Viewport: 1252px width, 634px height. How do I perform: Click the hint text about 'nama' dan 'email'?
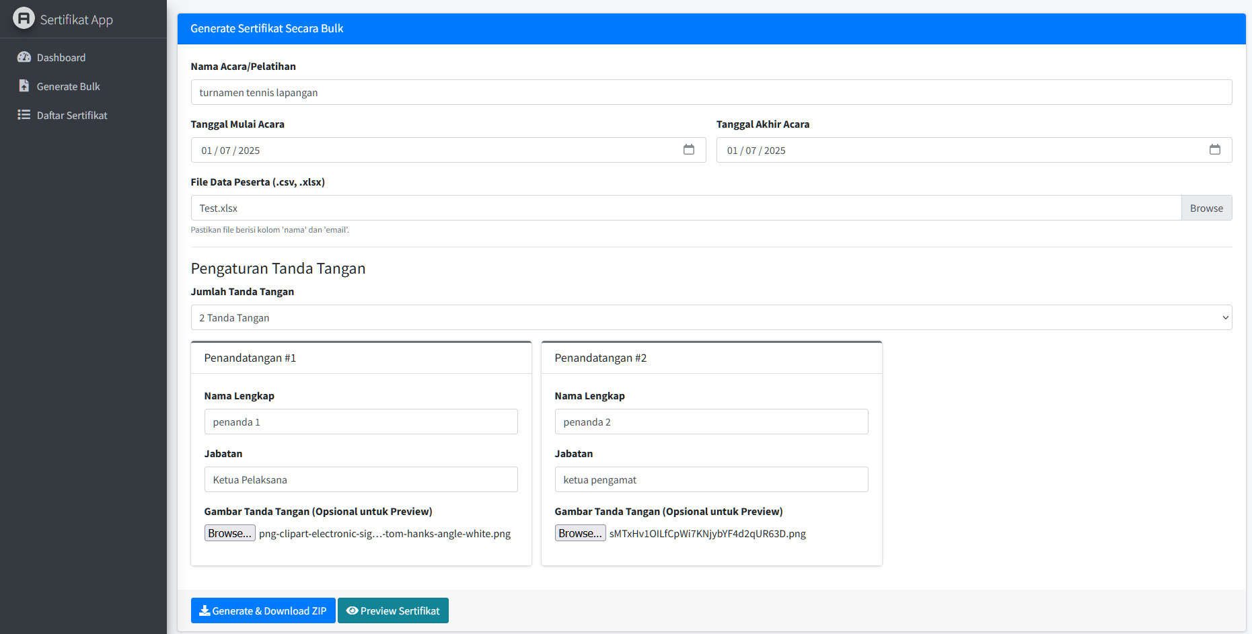[x=270, y=230]
